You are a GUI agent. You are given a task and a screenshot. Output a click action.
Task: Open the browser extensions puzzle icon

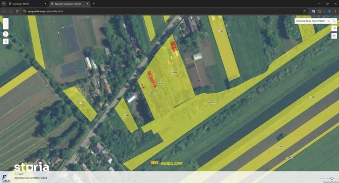point(320,11)
